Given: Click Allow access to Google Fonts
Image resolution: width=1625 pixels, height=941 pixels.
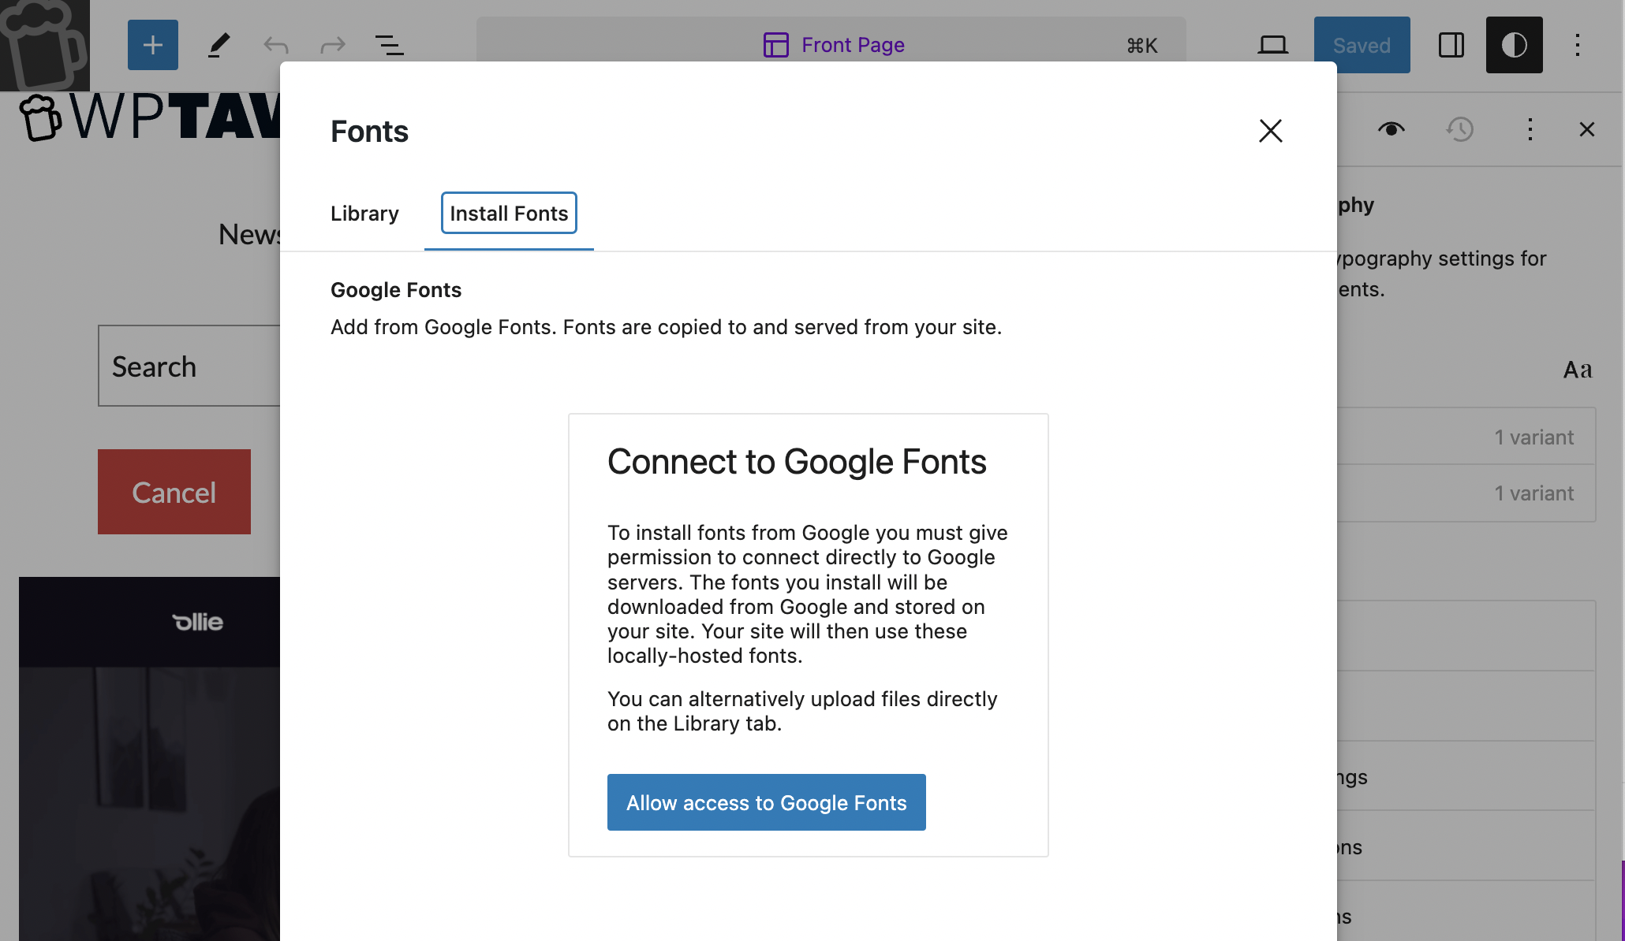Looking at the screenshot, I should (x=766, y=802).
